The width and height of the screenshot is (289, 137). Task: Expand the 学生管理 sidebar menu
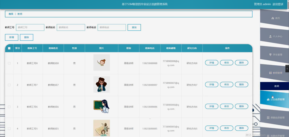pyautogui.click(x=274, y=55)
